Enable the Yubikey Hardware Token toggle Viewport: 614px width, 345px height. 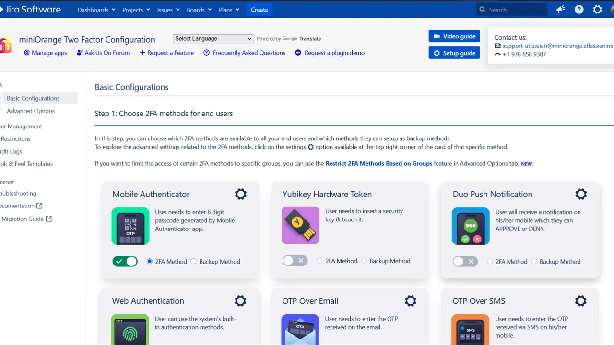tap(295, 261)
